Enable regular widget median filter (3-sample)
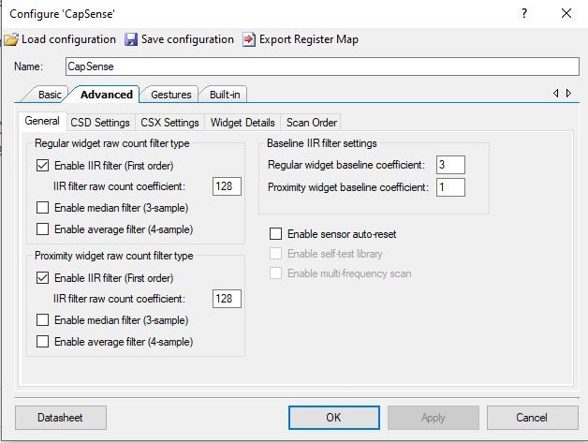 pyautogui.click(x=42, y=207)
